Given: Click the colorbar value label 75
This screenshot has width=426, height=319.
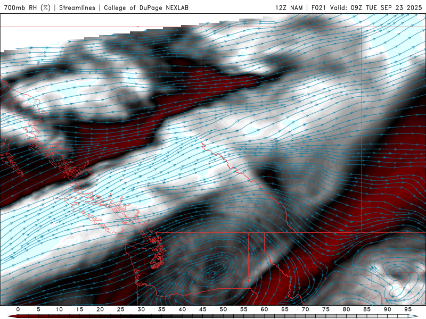Looking at the screenshot, I should tap(326, 309).
